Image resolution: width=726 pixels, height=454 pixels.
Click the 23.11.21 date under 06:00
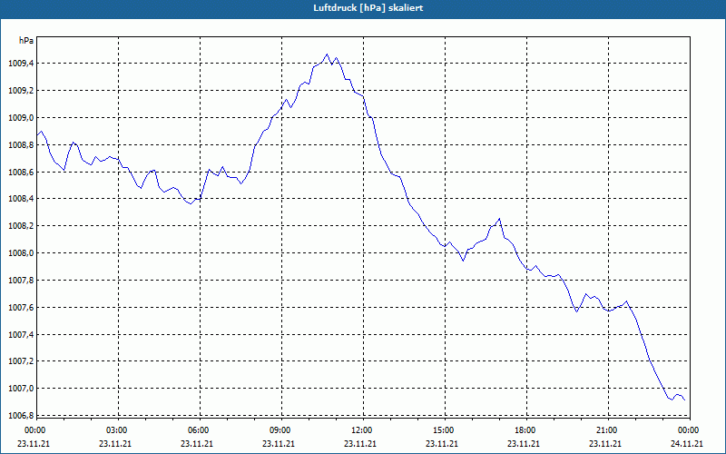click(x=196, y=444)
